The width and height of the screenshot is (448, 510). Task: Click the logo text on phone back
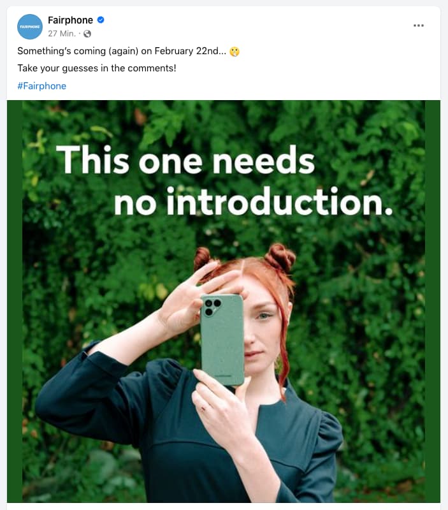222,375
